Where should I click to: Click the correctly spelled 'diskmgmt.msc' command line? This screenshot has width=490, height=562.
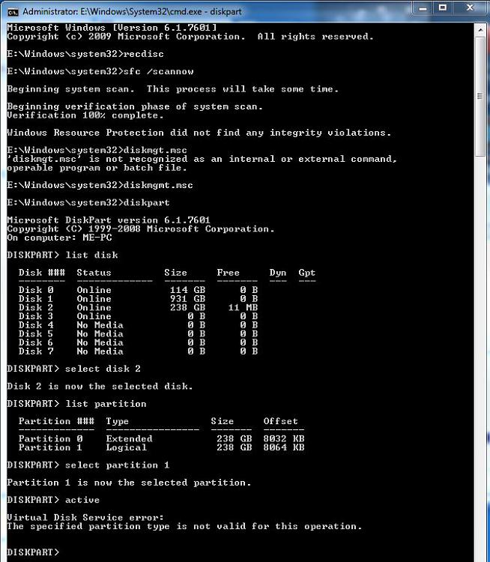pyautogui.click(x=100, y=185)
